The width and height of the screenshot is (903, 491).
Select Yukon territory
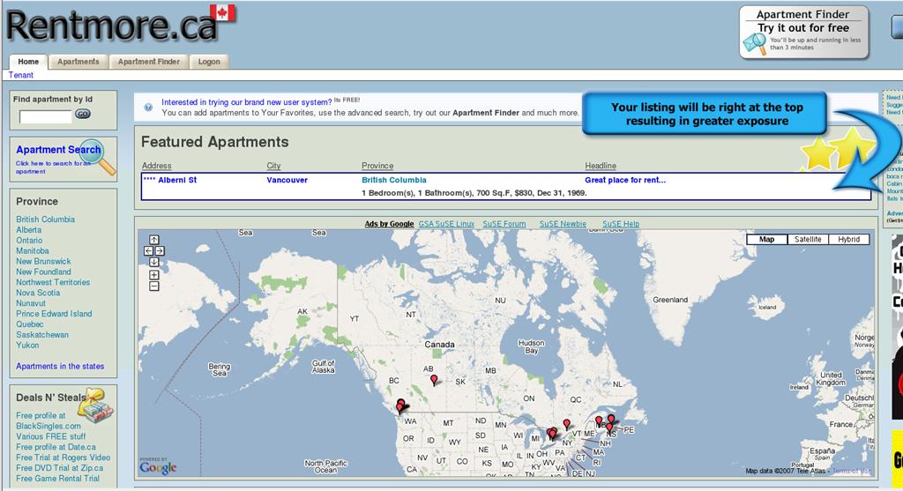point(27,346)
